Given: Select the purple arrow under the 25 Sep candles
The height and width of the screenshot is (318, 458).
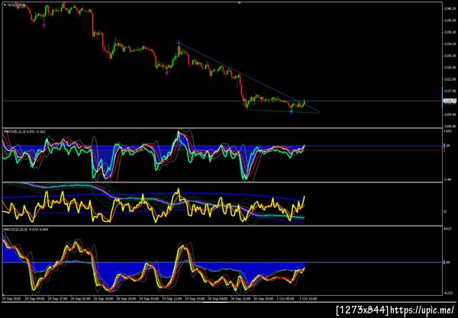Looking at the screenshot, I should click(44, 26).
